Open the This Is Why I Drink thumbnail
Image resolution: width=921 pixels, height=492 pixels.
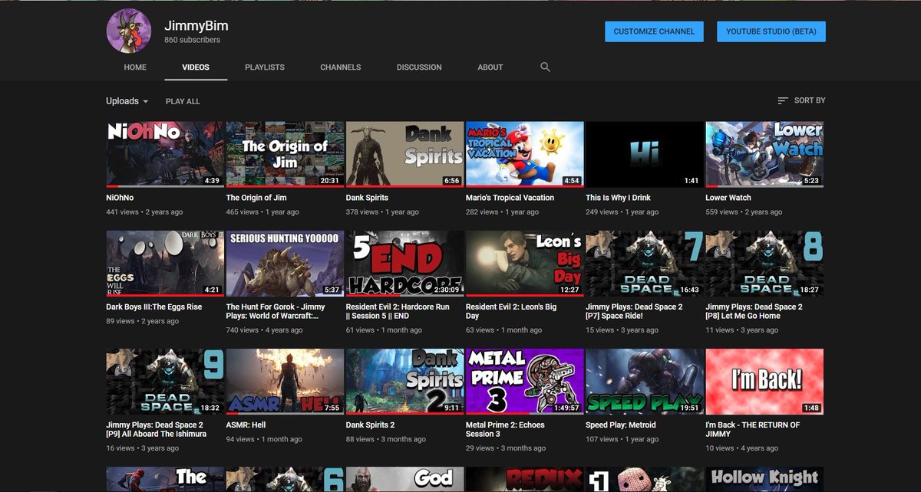[644, 155]
